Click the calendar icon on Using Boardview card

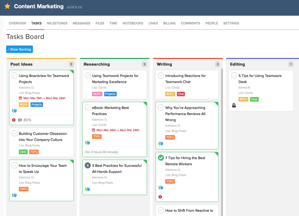click(20, 98)
